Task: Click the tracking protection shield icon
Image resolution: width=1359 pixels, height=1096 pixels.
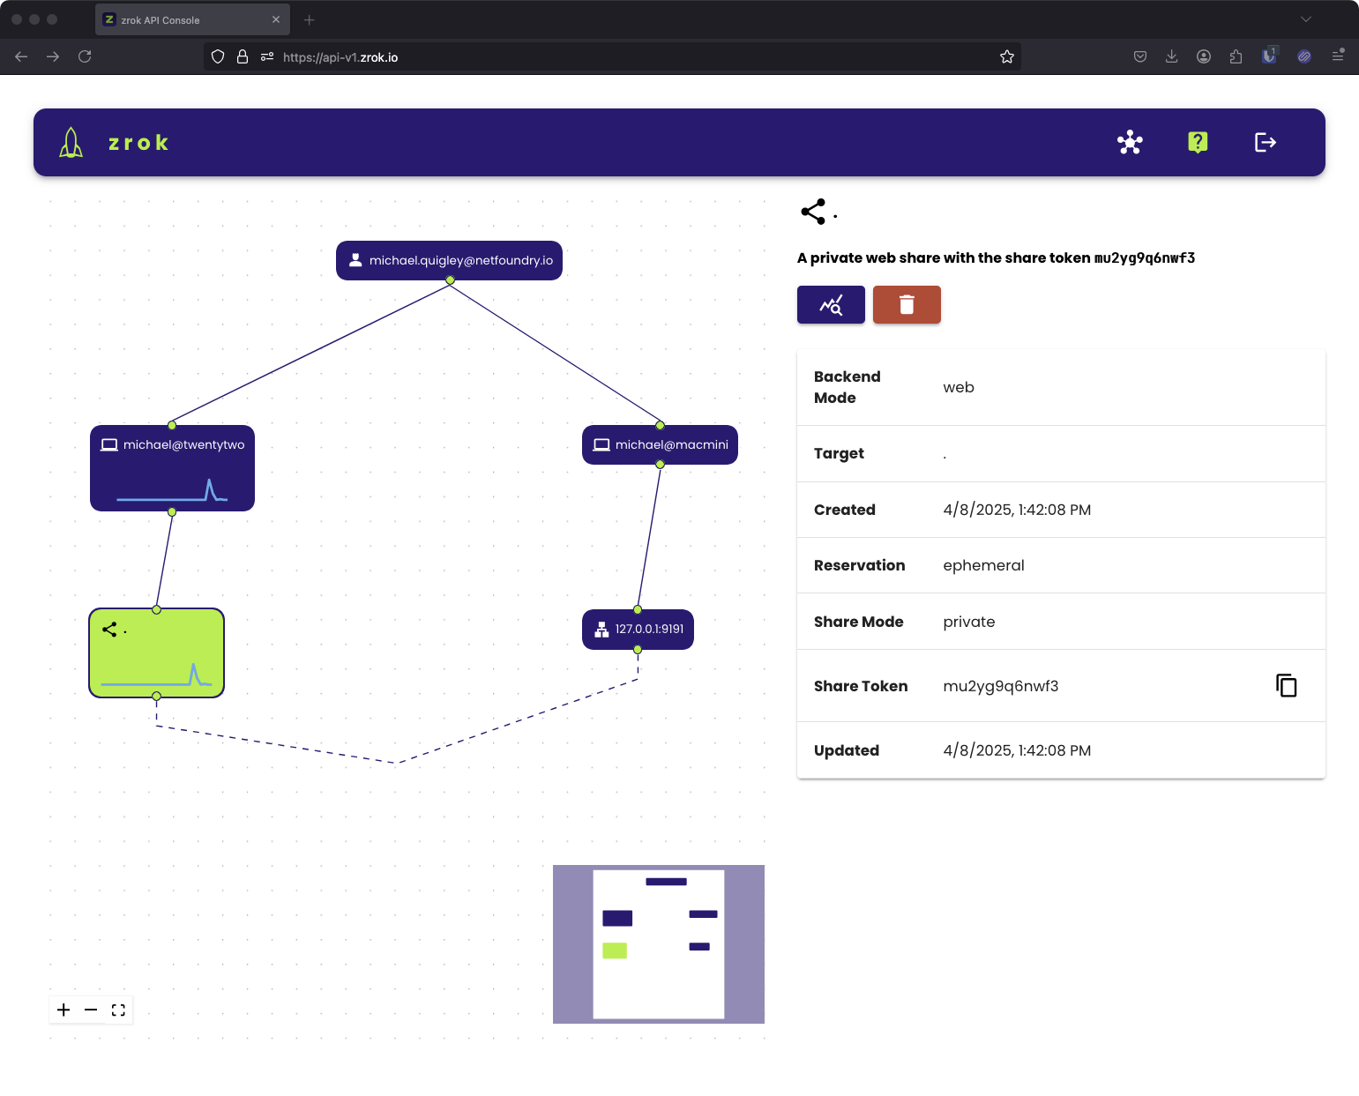Action: coord(218,56)
